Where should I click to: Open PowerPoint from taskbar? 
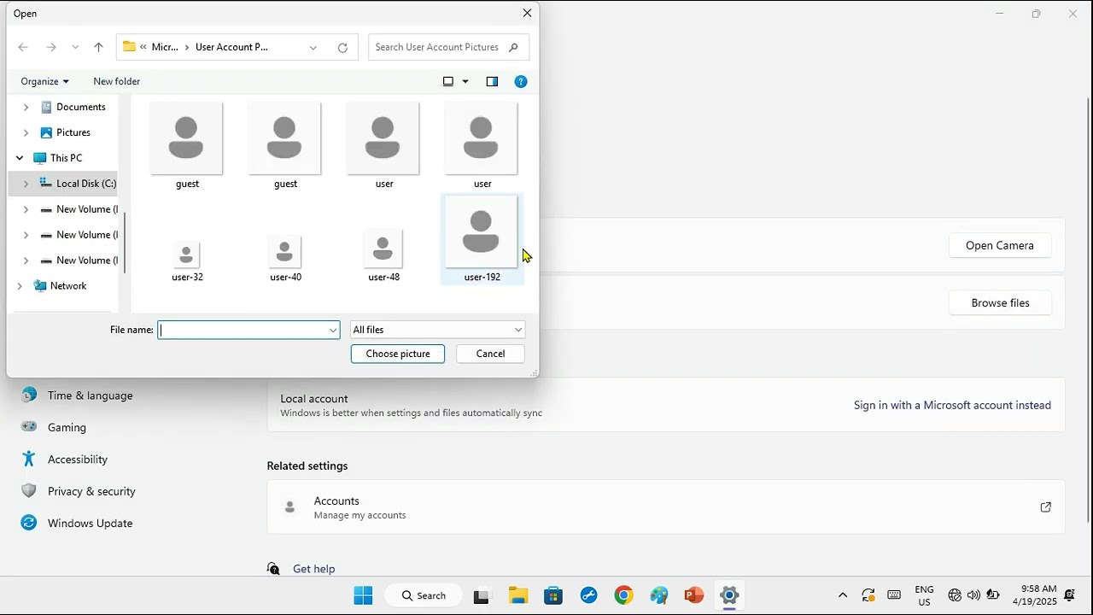[x=693, y=595]
